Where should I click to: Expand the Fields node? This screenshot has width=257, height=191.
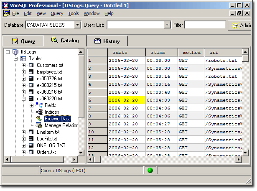click(31, 105)
